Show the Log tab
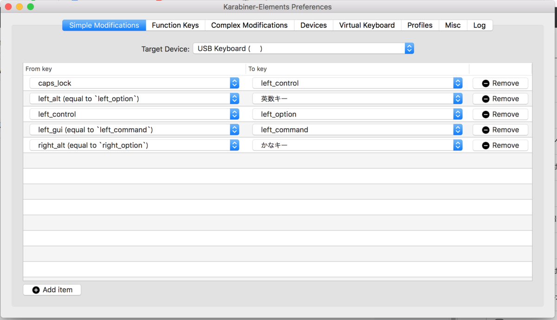Viewport: 557px width, 320px height. 479,25
